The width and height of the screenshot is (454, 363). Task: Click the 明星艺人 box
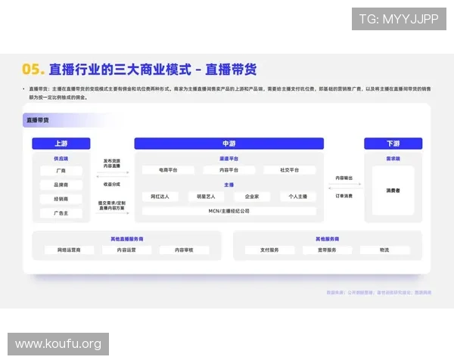pyautogui.click(x=206, y=197)
